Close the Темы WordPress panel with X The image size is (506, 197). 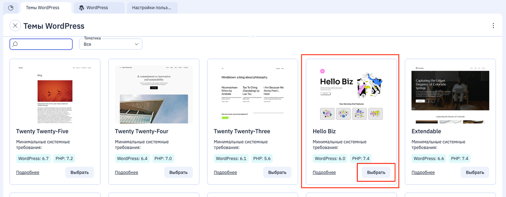click(15, 26)
